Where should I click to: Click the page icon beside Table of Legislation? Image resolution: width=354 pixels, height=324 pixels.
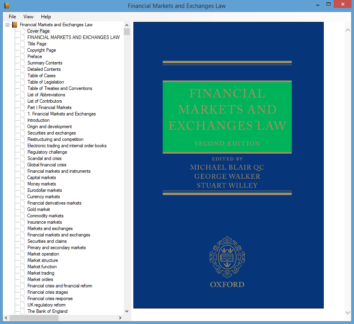(x=23, y=82)
